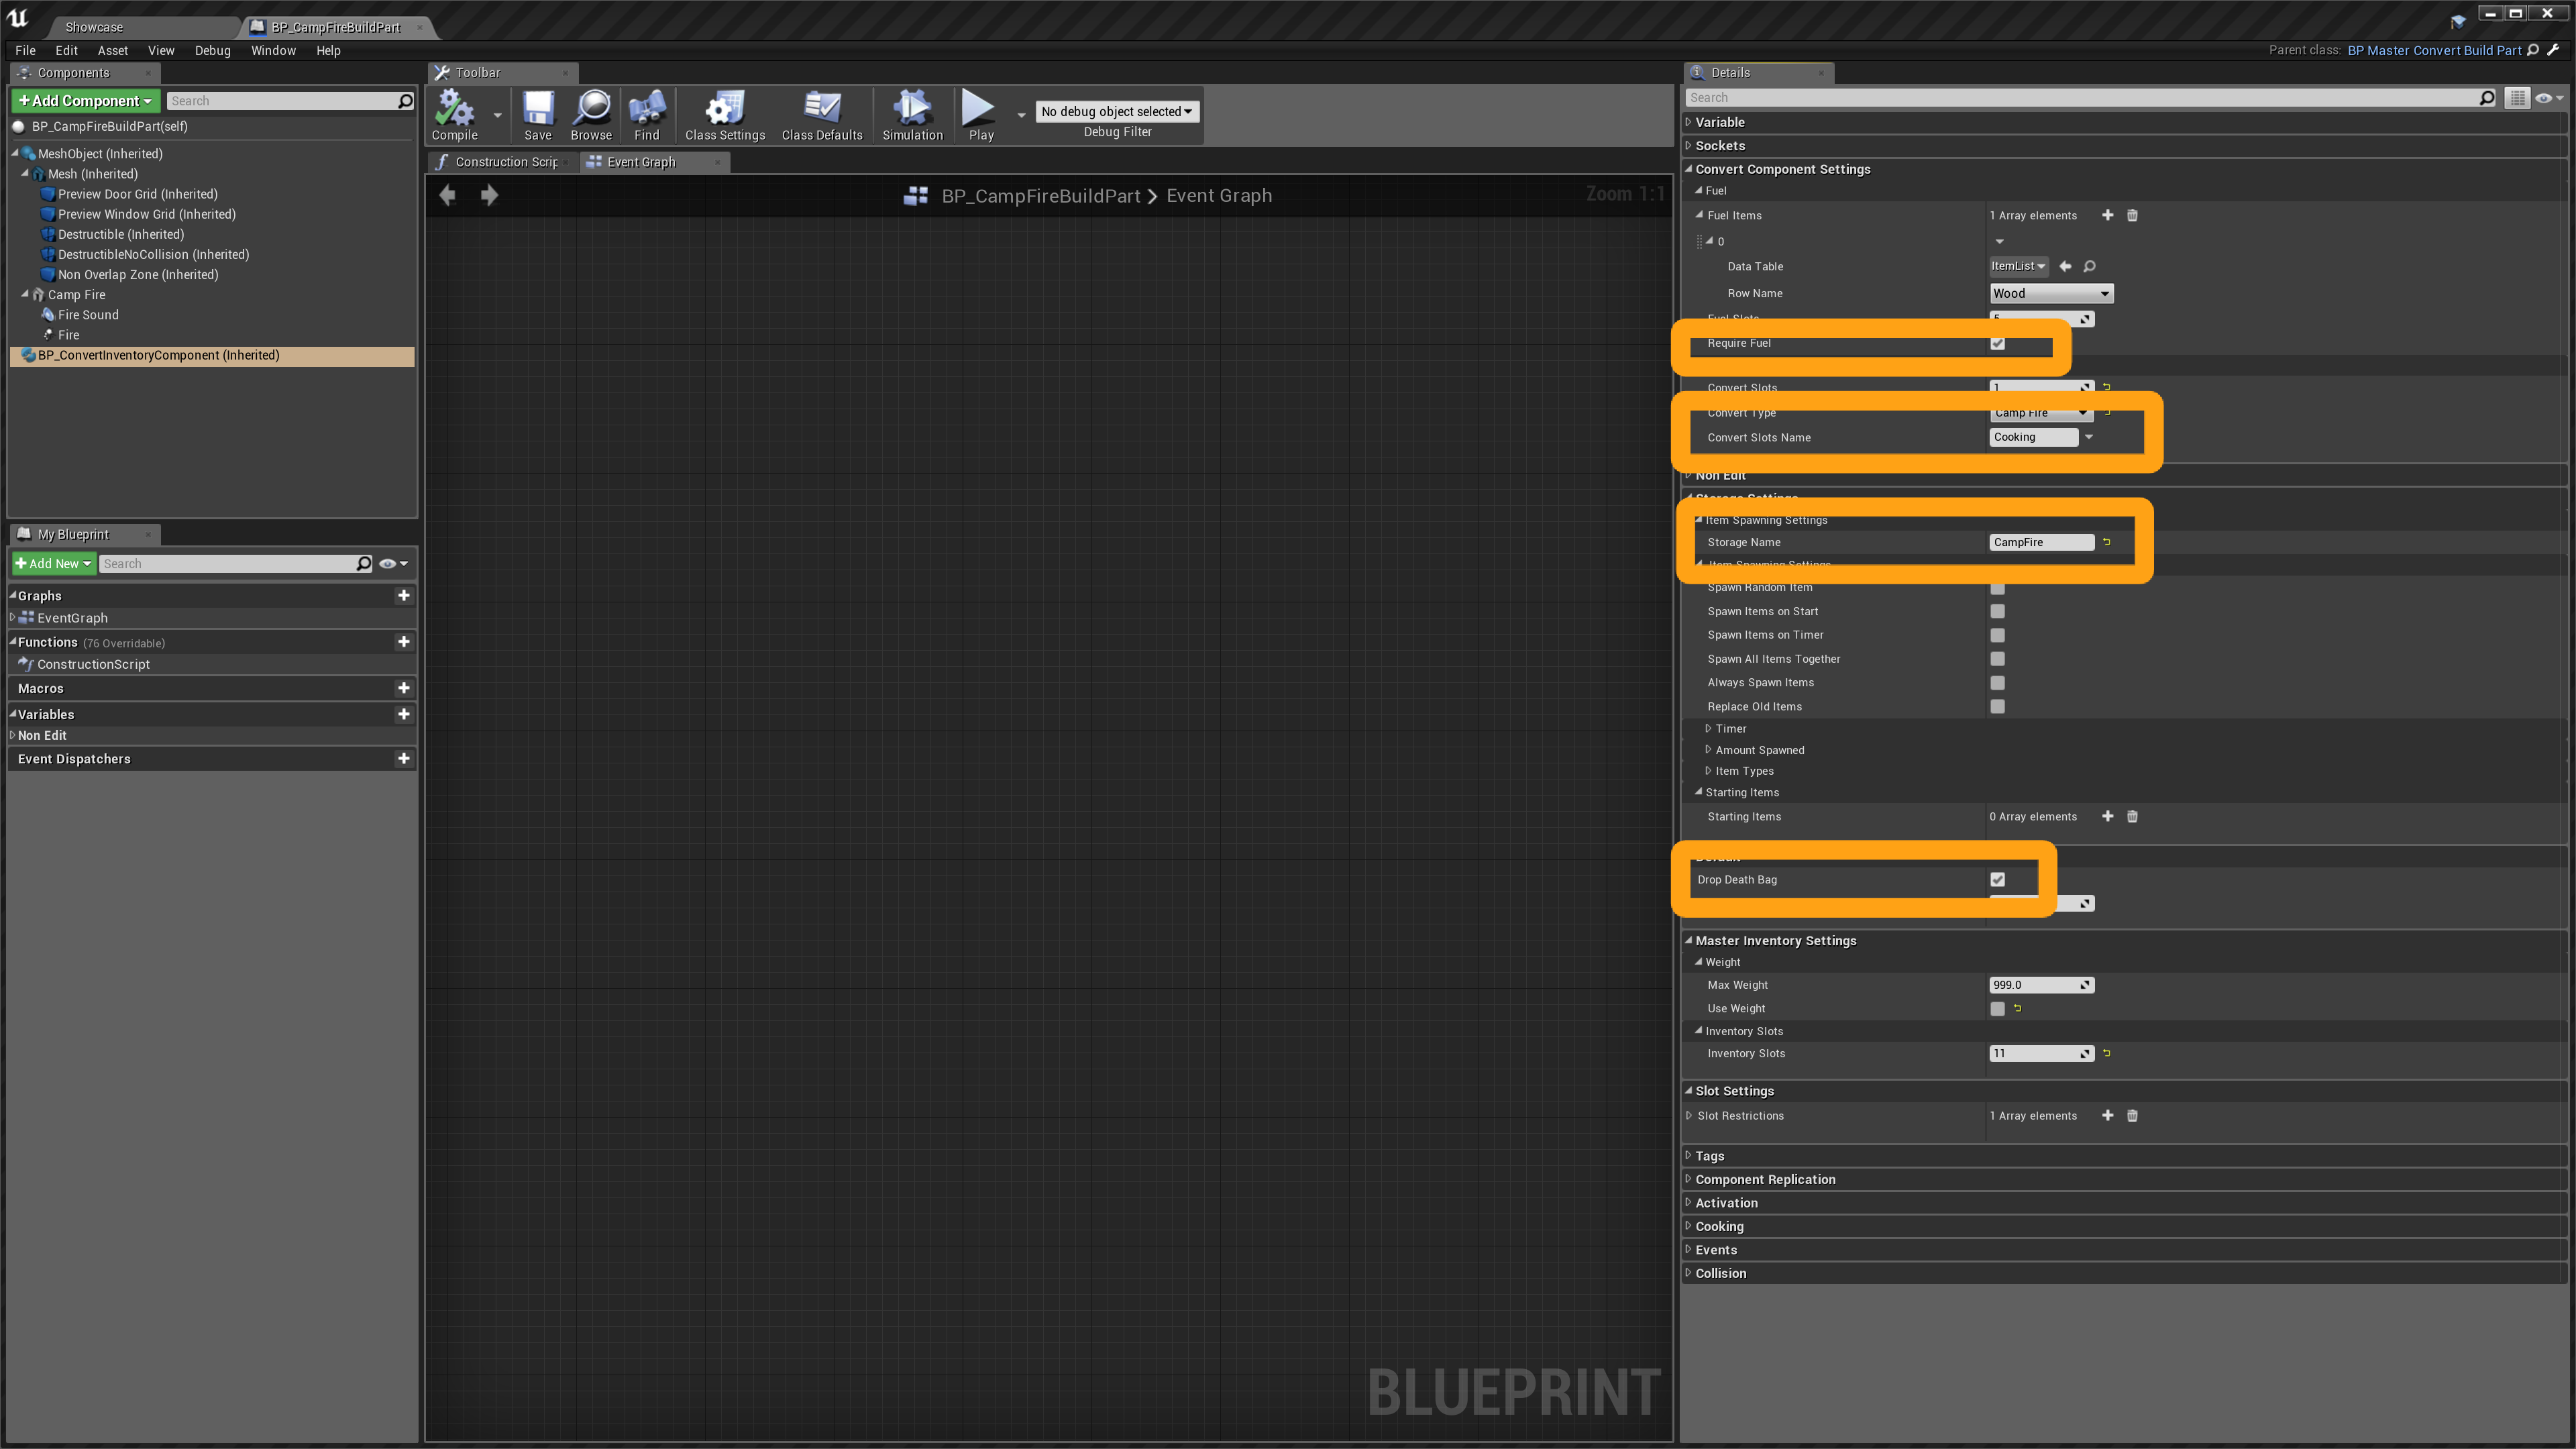Open the Asset menu
Screen dimensions: 2576x1449
tap(112, 51)
